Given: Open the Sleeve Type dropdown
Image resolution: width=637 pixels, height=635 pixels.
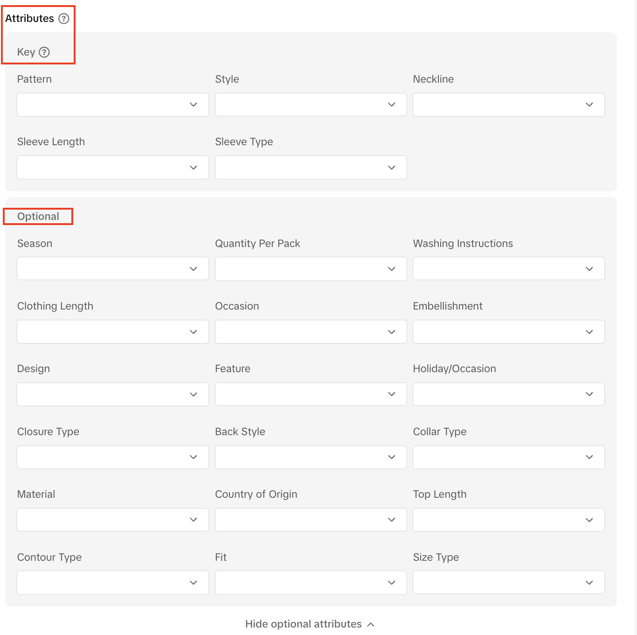Looking at the screenshot, I should 311,168.
